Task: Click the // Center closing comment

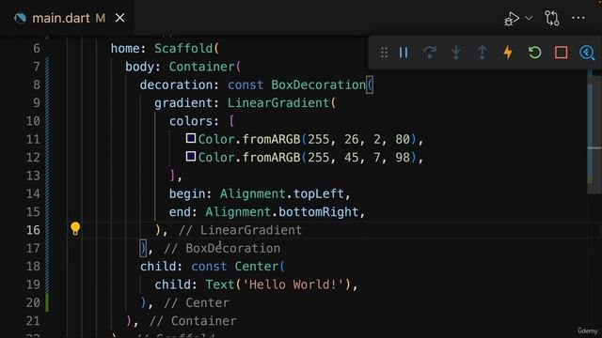Action: (x=197, y=302)
